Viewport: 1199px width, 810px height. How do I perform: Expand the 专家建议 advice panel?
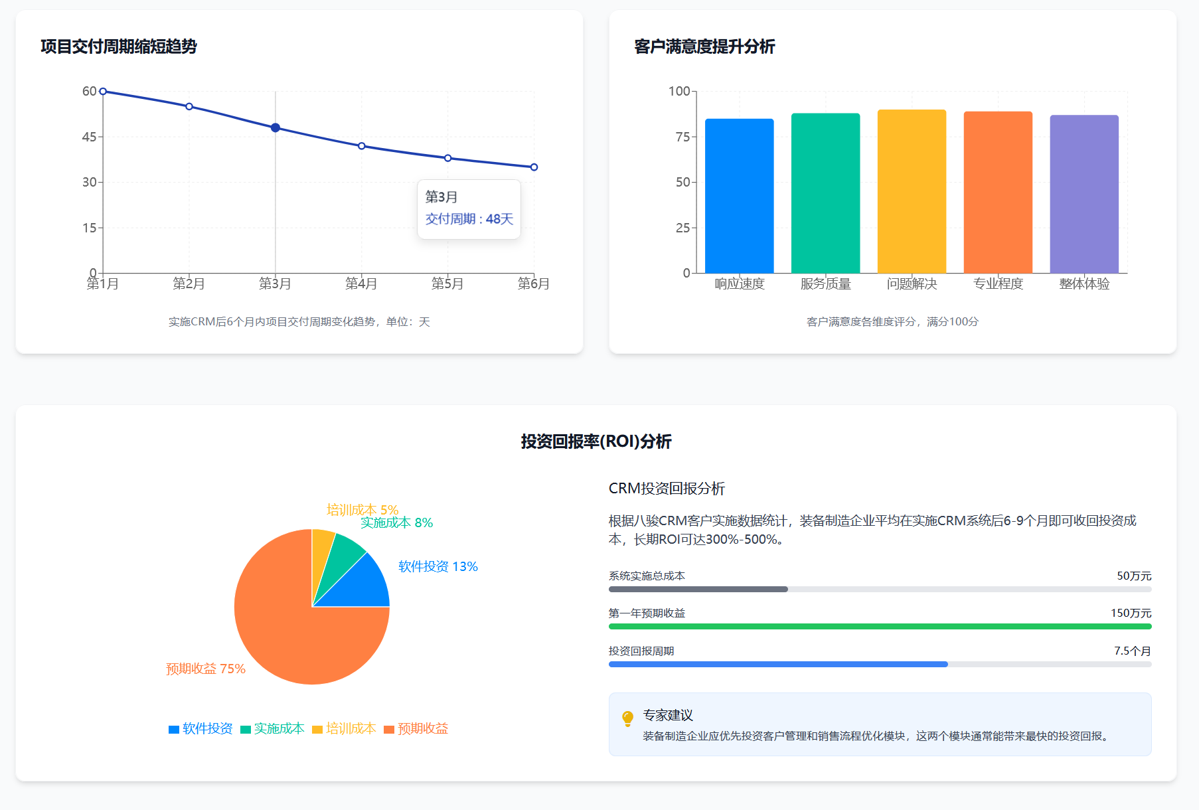668,716
